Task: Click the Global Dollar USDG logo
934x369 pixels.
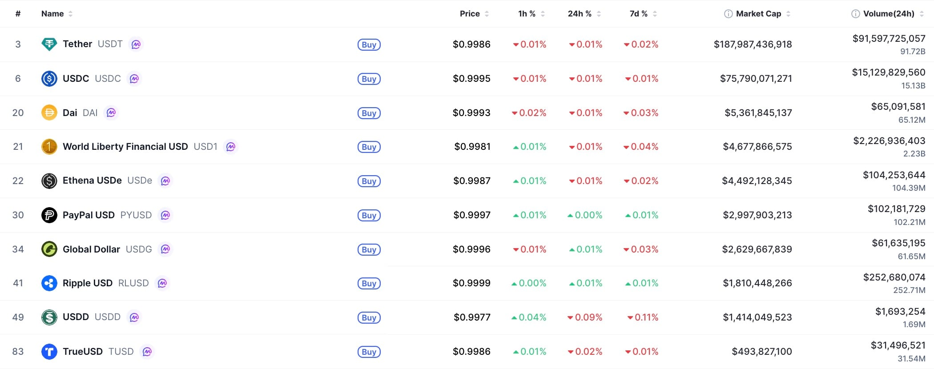Action: tap(49, 249)
